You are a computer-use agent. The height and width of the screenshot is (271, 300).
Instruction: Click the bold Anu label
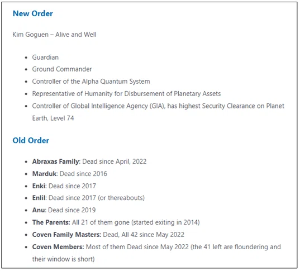pyautogui.click(x=39, y=210)
